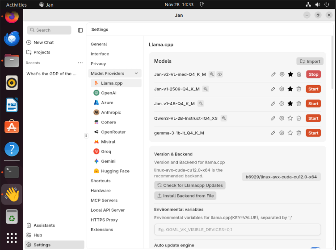
Task: Click the tools badge on Jan-v1-4B-Q4_K_M
Action: pyautogui.click(x=201, y=104)
